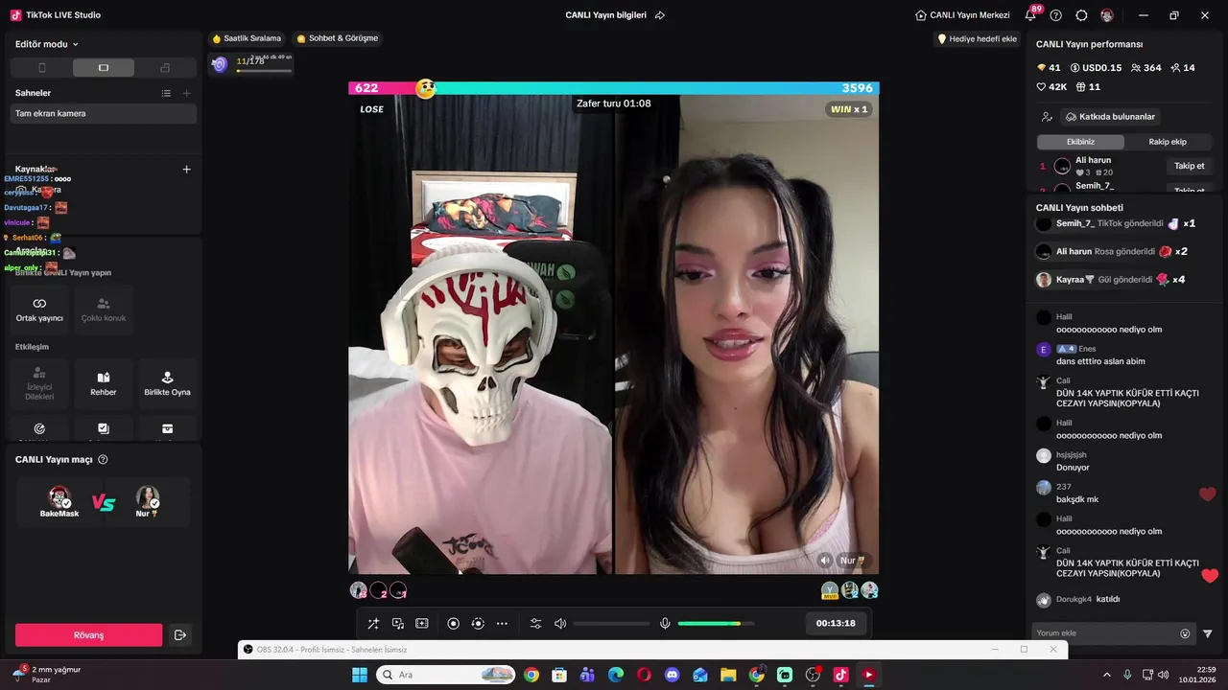Close the OBS 32.0.4 window
The image size is (1228, 690).
[x=1052, y=650]
